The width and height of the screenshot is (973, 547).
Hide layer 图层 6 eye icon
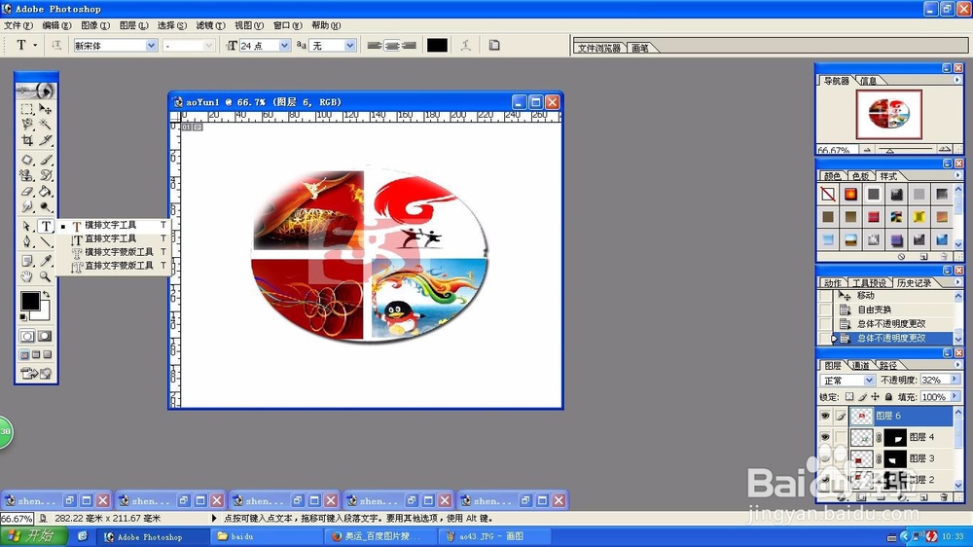tap(825, 416)
